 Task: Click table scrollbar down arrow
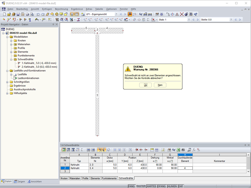point(248,172)
